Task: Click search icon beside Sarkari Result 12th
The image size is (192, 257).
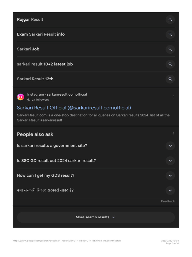Action: pyautogui.click(x=170, y=79)
